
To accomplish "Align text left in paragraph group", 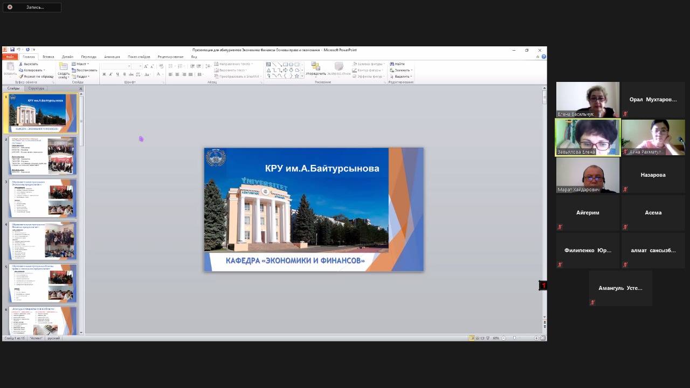I will click(170, 74).
